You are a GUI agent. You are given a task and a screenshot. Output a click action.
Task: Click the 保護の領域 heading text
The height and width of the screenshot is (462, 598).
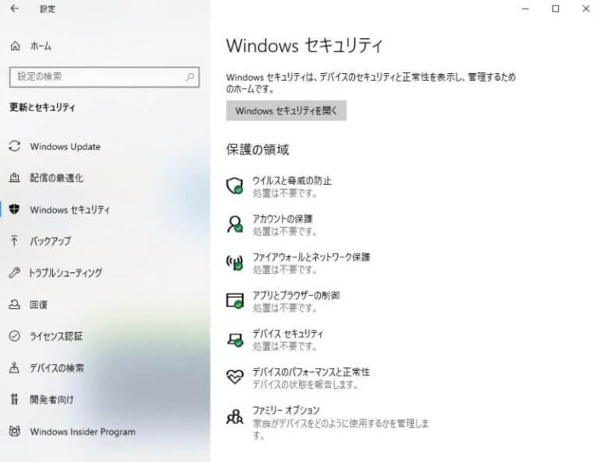(258, 149)
